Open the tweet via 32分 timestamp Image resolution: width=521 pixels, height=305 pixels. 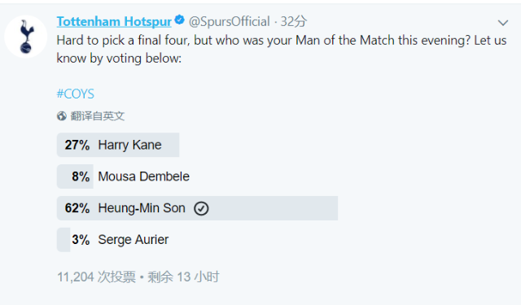pyautogui.click(x=293, y=22)
